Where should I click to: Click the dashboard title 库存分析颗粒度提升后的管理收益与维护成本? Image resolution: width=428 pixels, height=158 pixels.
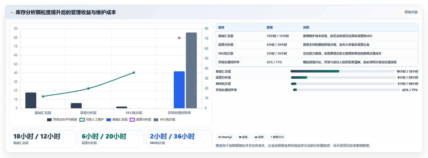click(x=66, y=12)
